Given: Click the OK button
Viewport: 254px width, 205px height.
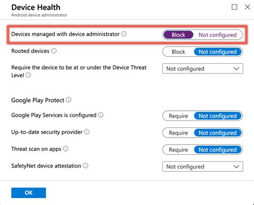Looking at the screenshot, I should pyautogui.click(x=28, y=193).
